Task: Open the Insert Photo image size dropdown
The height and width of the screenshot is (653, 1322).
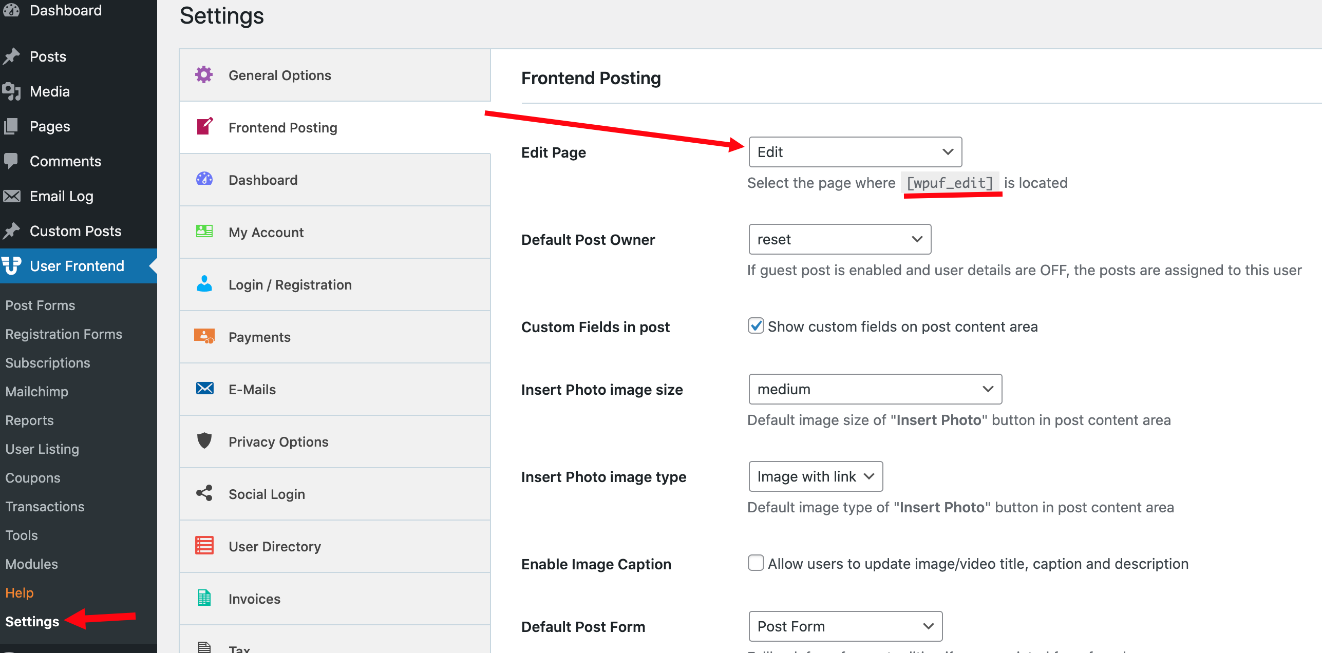Action: (x=875, y=389)
